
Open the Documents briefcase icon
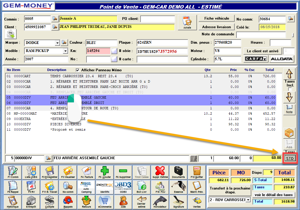click(178, 173)
